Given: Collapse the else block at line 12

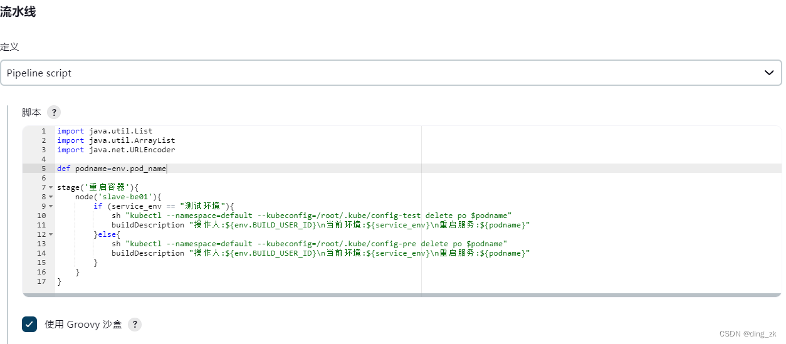Looking at the screenshot, I should (x=51, y=234).
